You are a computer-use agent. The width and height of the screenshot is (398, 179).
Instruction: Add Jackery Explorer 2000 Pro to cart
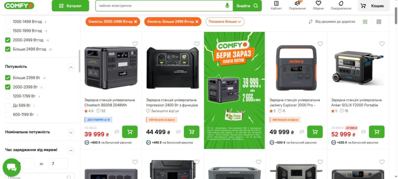pyautogui.click(x=315, y=132)
